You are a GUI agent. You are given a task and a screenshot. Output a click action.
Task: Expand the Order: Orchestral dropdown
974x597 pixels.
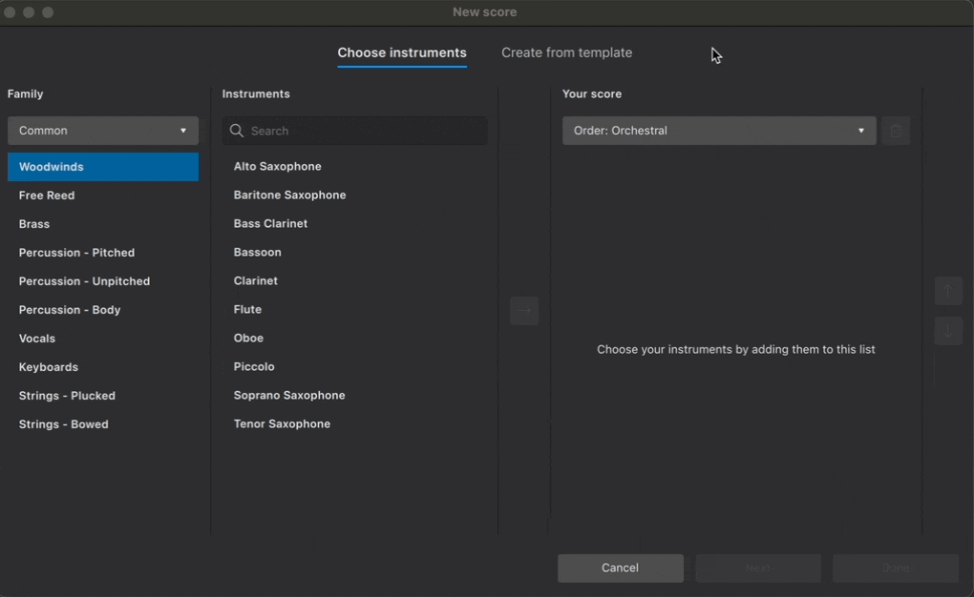point(718,131)
